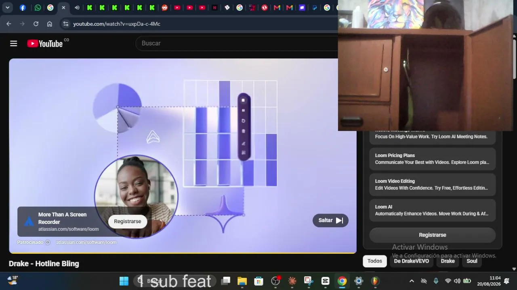
Task: Open the weather widget showing 18°
Action: (x=13, y=280)
